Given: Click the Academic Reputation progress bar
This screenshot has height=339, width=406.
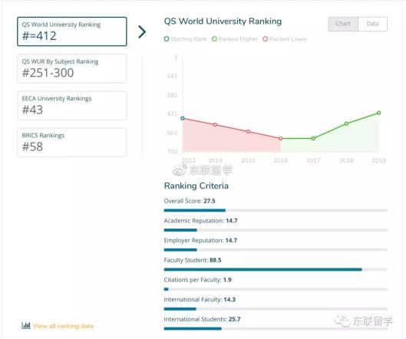Looking at the screenshot, I should click(276, 230).
